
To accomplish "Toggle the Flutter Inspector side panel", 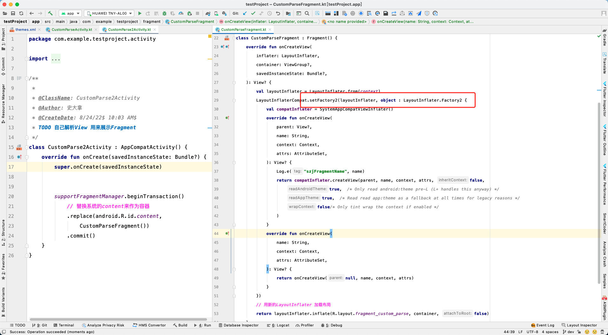I will tap(605, 99).
